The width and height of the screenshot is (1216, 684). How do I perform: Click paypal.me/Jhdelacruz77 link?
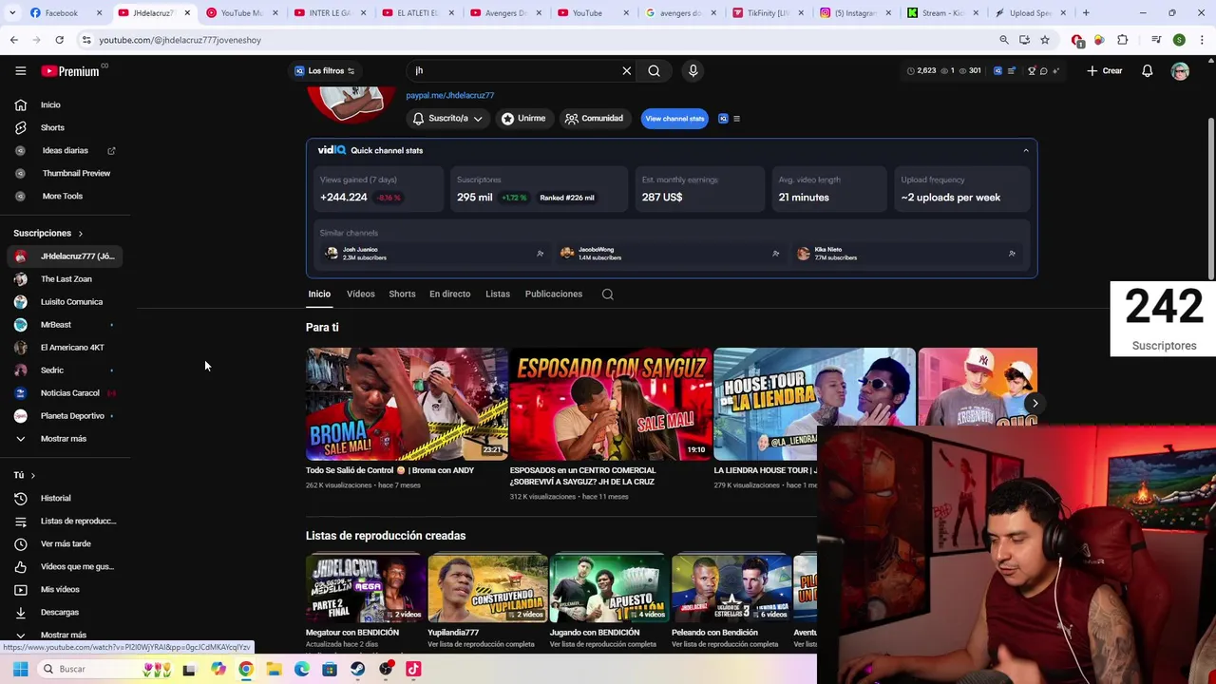pyautogui.click(x=450, y=95)
